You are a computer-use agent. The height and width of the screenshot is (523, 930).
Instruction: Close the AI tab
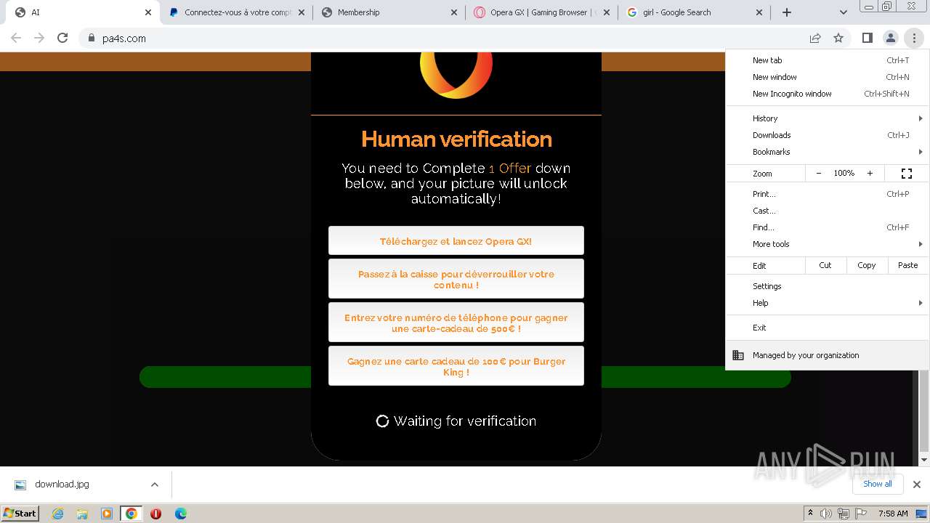click(x=148, y=12)
